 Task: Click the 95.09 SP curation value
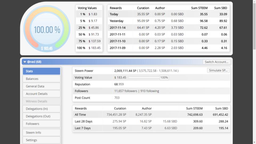tap(143, 21)
